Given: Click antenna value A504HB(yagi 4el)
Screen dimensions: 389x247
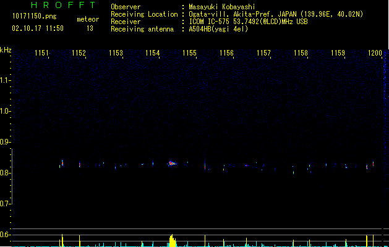Looking at the screenshot, I should tap(218, 29).
